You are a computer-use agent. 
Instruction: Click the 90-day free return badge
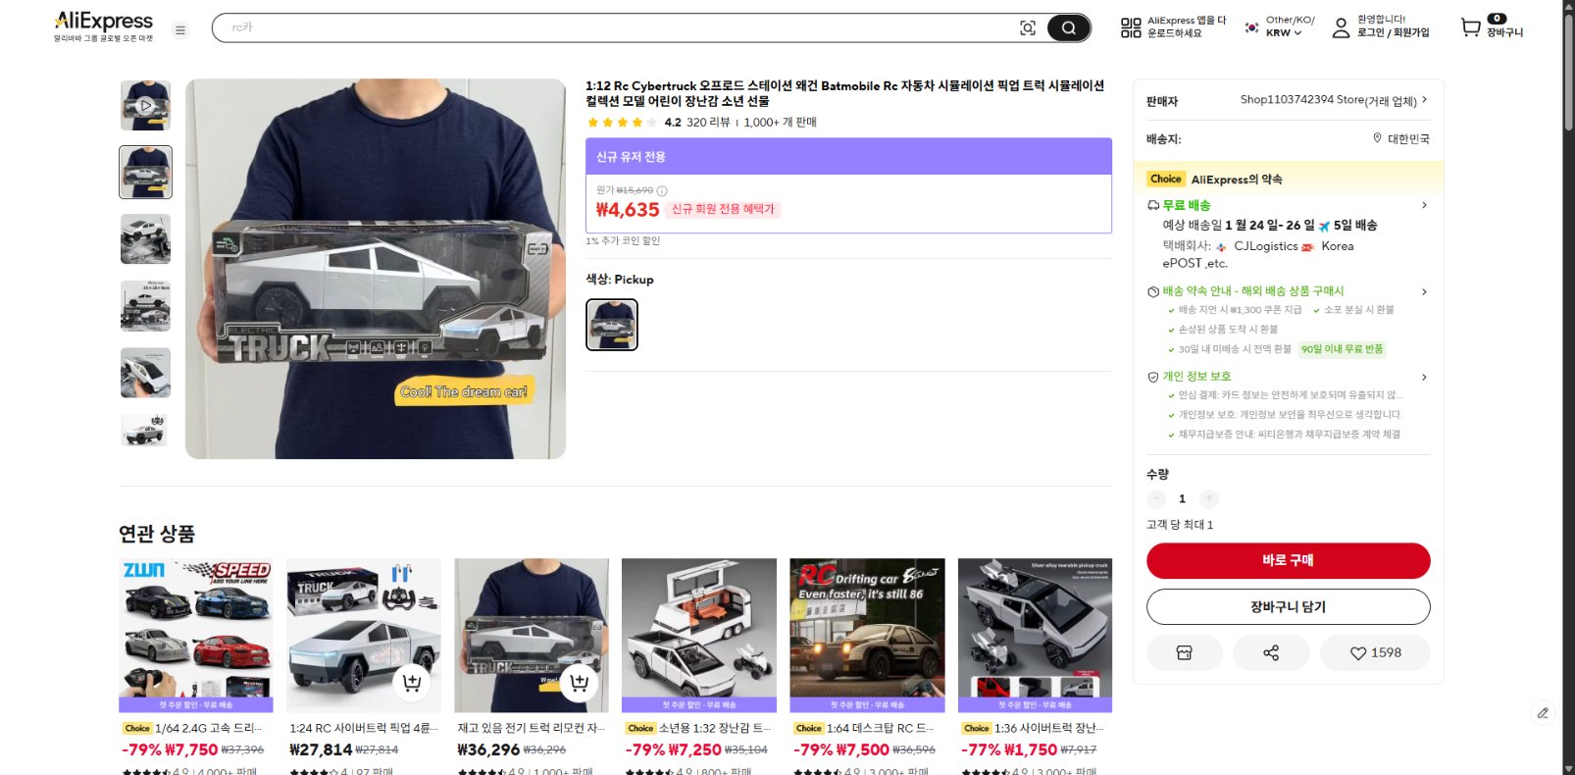(1342, 349)
